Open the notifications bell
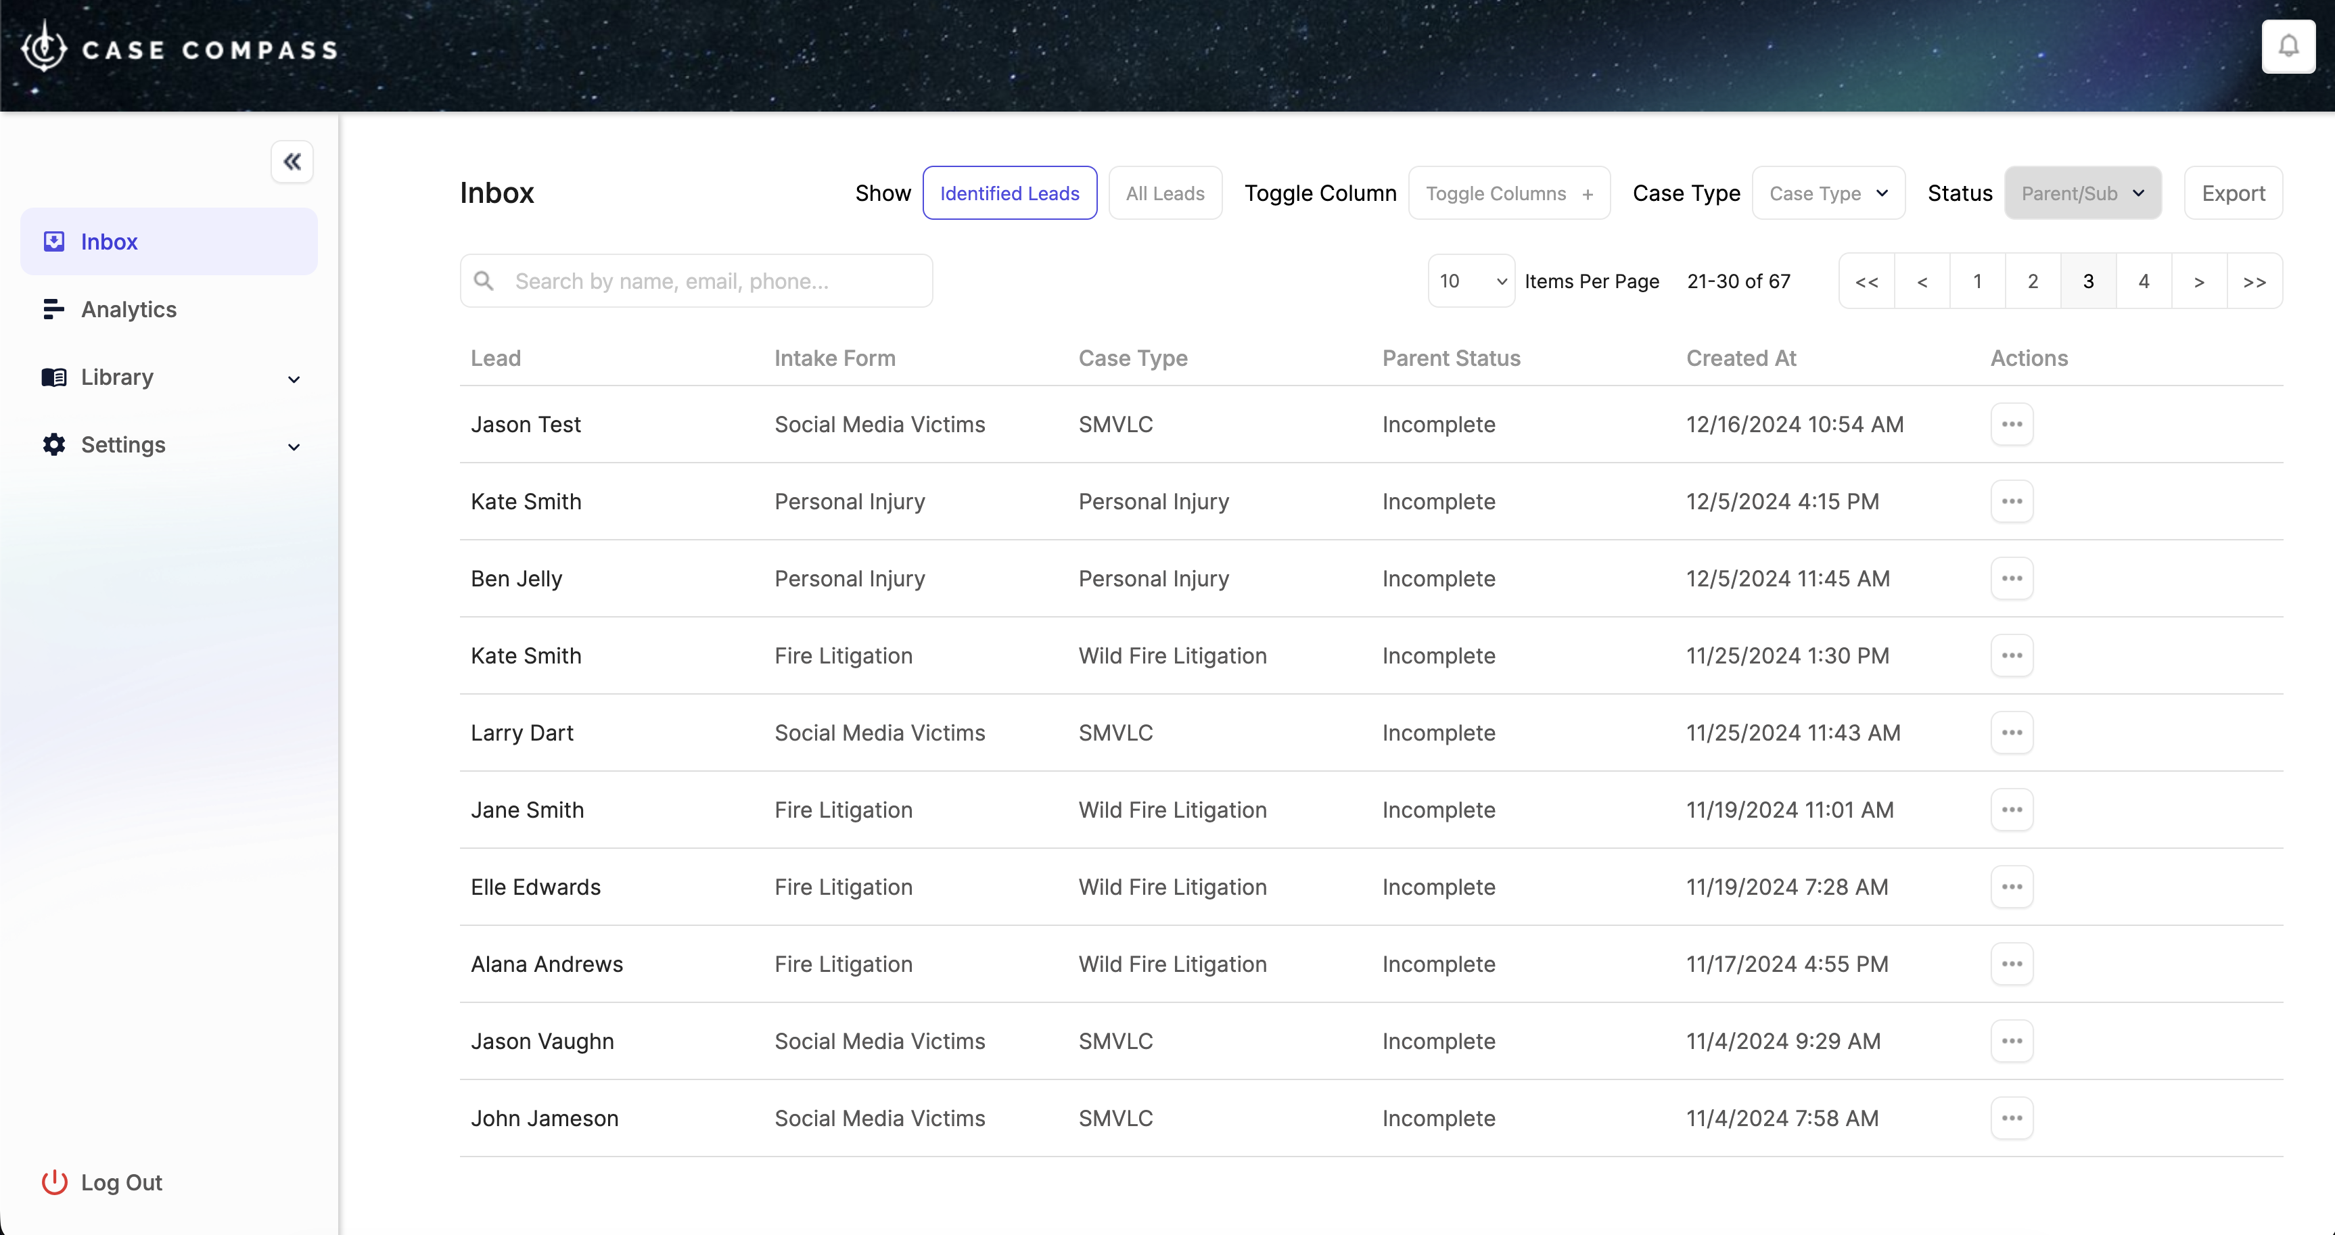Viewport: 2335px width, 1235px height. point(2288,46)
